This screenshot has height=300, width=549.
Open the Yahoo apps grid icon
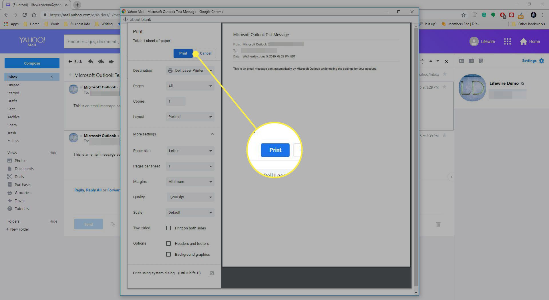click(x=508, y=41)
